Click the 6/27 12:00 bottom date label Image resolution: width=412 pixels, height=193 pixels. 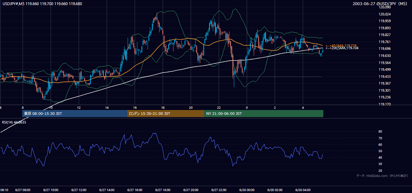click(79, 190)
